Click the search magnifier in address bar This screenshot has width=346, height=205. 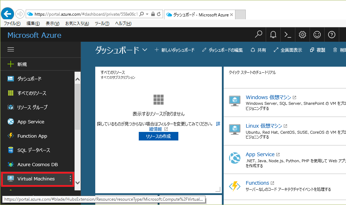142,14
